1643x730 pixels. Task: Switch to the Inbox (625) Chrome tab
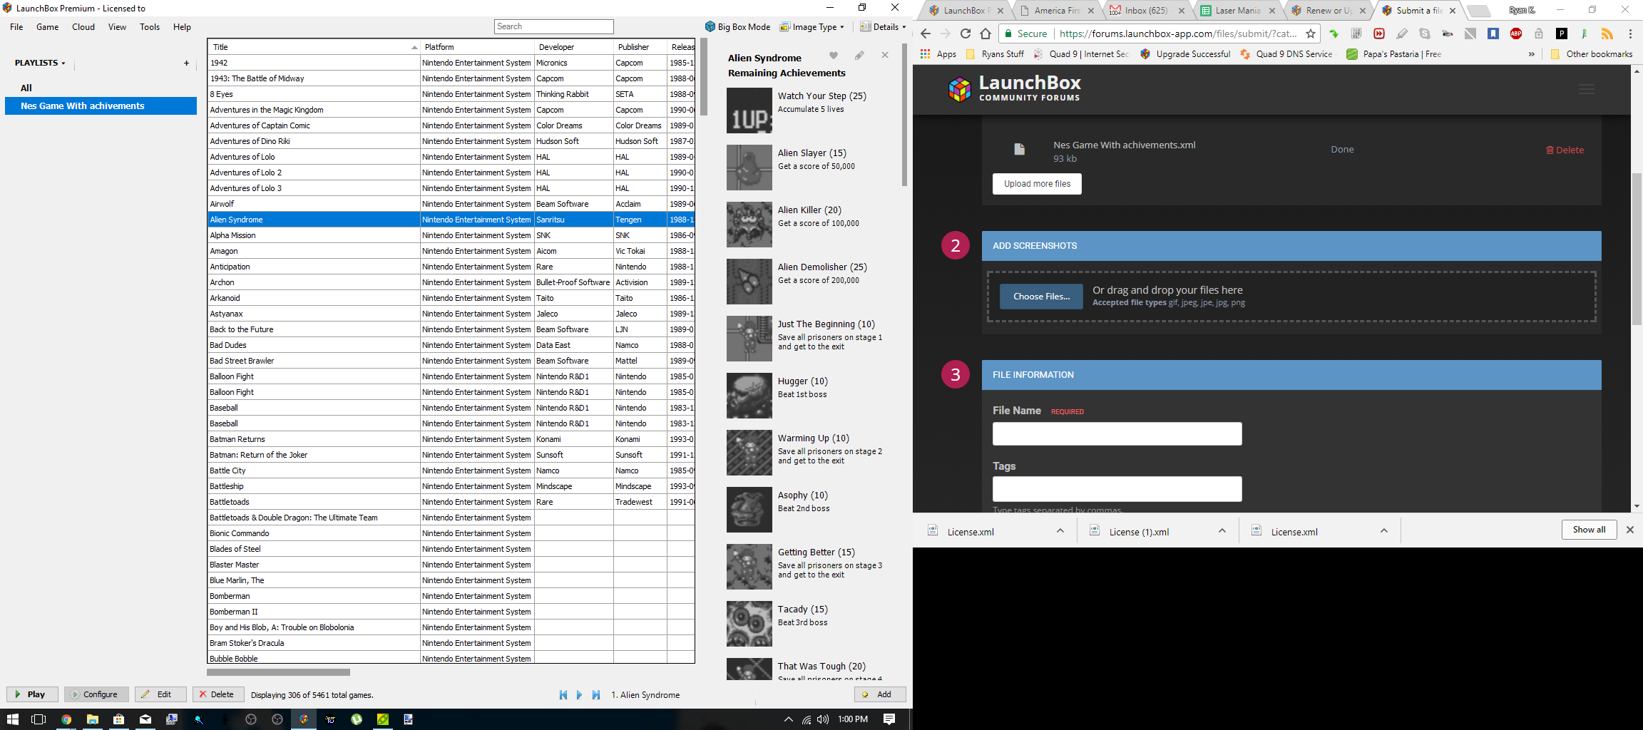tap(1147, 10)
